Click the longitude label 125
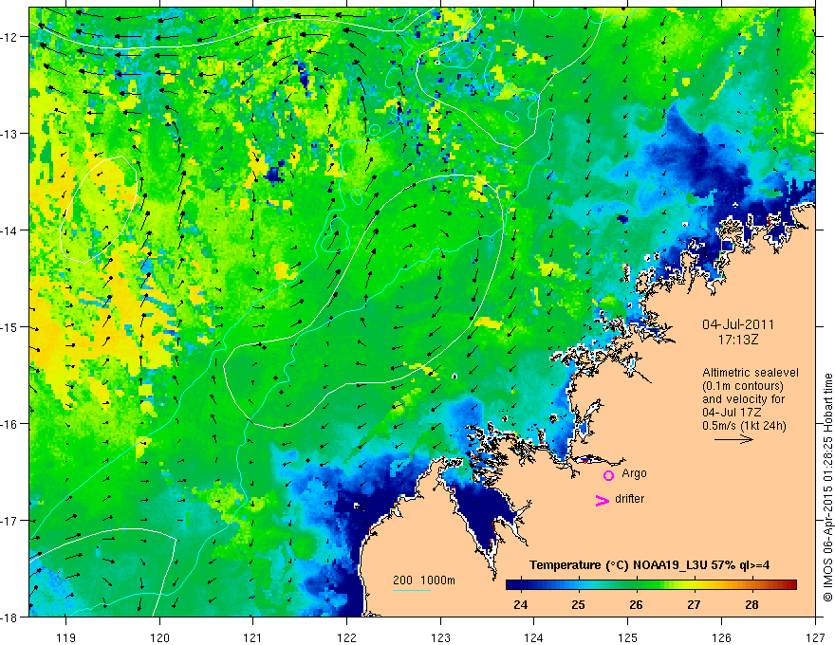This screenshot has width=835, height=645. [x=628, y=637]
